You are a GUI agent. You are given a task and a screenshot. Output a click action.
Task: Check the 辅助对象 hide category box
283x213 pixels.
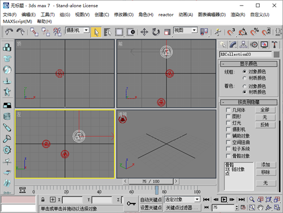click(228, 136)
